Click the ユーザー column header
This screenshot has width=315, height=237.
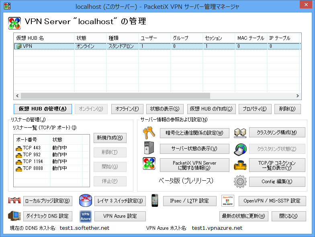[154, 38]
